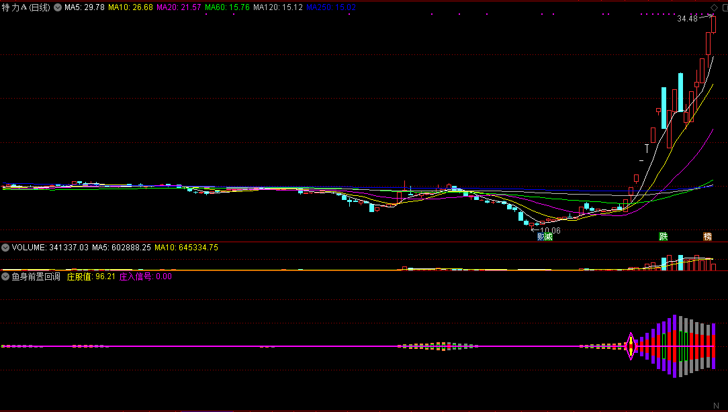This screenshot has height=412, width=728.
Task: Click the N icon in bottom right corner
Action: pos(716,406)
